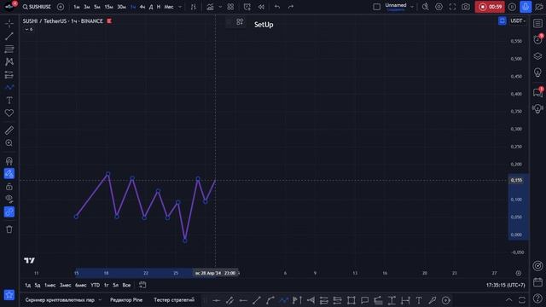Image resolution: width=546 pixels, height=307 pixels.
Task: Stop the recording at 00:59
Action: pos(490,7)
